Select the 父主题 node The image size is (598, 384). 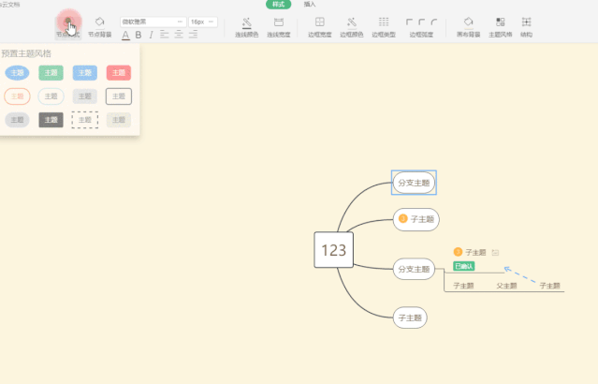point(506,286)
